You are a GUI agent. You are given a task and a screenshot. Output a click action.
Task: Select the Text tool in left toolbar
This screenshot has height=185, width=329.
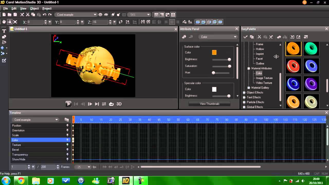click(x=4, y=31)
